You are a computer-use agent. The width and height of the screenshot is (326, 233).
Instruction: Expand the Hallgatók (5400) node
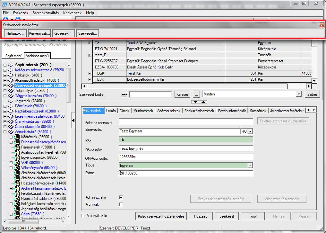(5, 75)
